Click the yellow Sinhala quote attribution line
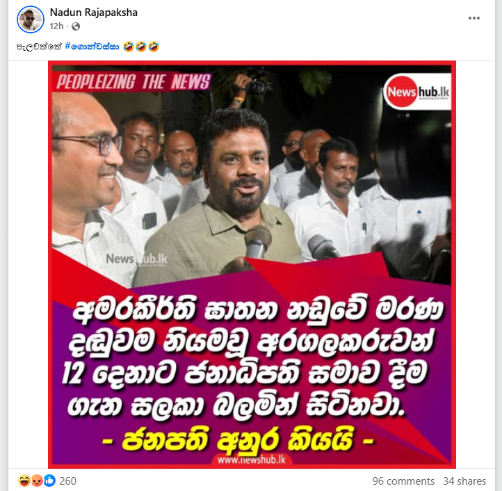Screen dimensions: 502x491 (238, 440)
